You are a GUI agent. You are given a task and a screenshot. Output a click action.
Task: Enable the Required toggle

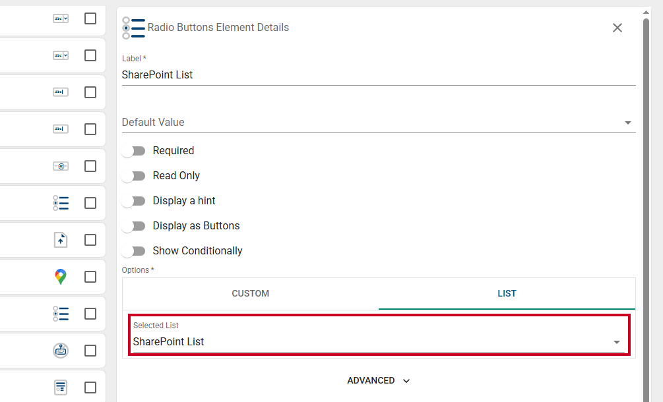133,151
